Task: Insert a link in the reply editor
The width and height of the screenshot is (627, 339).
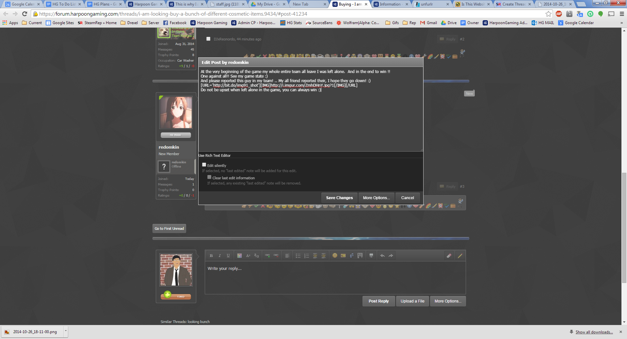Action: tap(267, 256)
